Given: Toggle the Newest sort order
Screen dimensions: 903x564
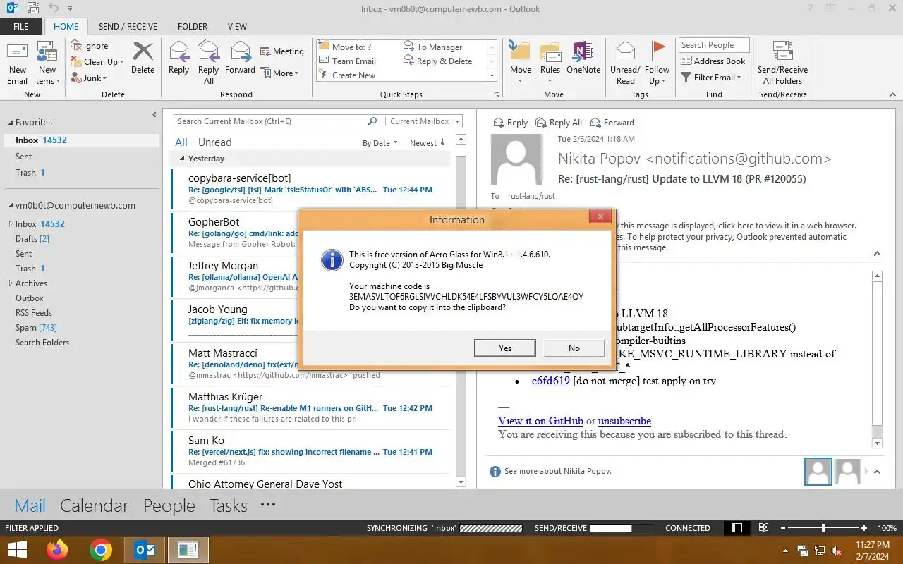Looking at the screenshot, I should click(x=428, y=143).
